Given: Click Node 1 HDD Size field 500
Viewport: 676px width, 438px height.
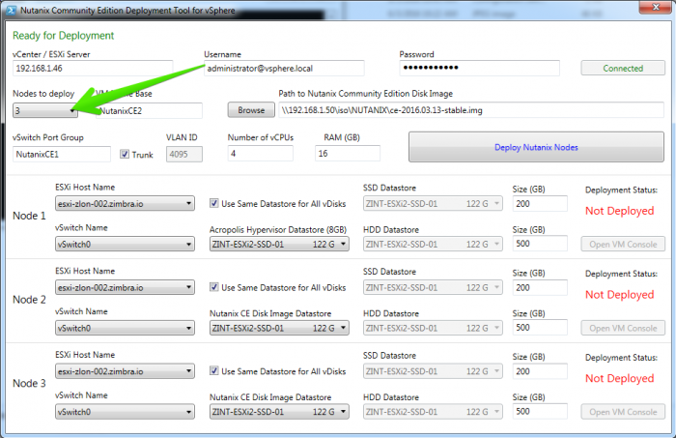Looking at the screenshot, I should pyautogui.click(x=540, y=244).
